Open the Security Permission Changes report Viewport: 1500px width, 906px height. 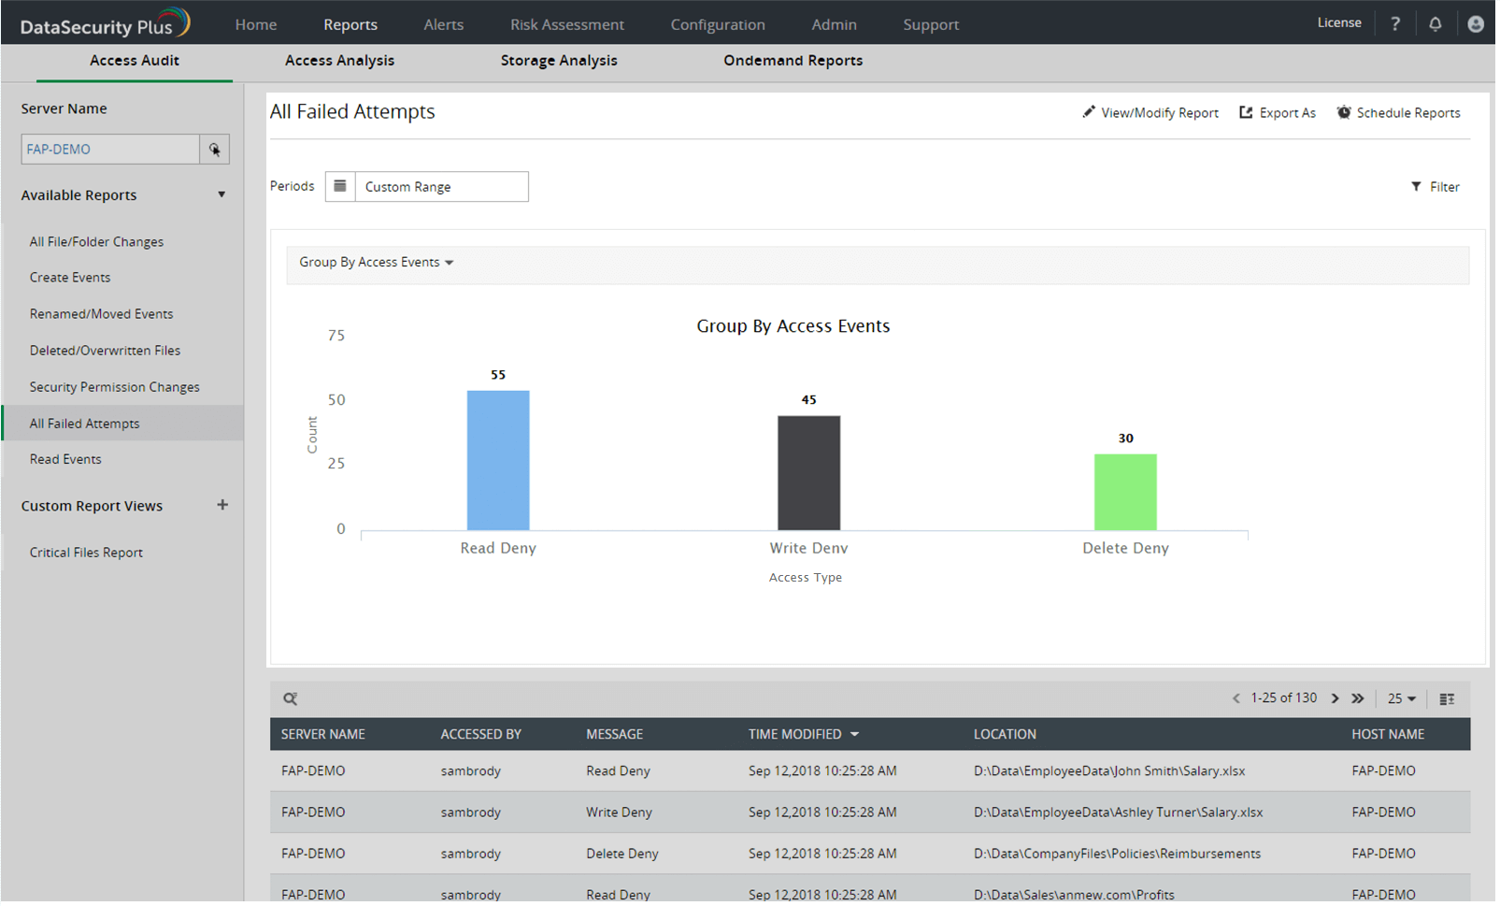click(115, 388)
